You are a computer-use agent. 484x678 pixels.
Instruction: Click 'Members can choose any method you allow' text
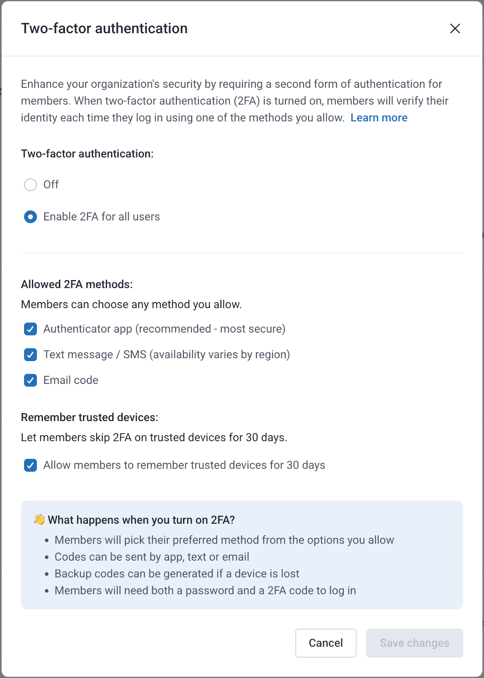click(x=131, y=305)
